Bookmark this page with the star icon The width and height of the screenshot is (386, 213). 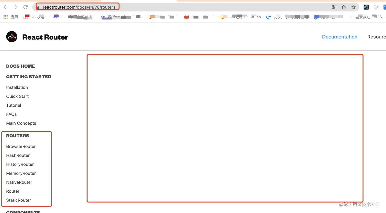(354, 7)
